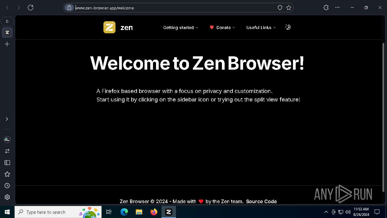Open history clock icon in sidebar
Viewport: 387px width, 218px height.
click(x=7, y=186)
